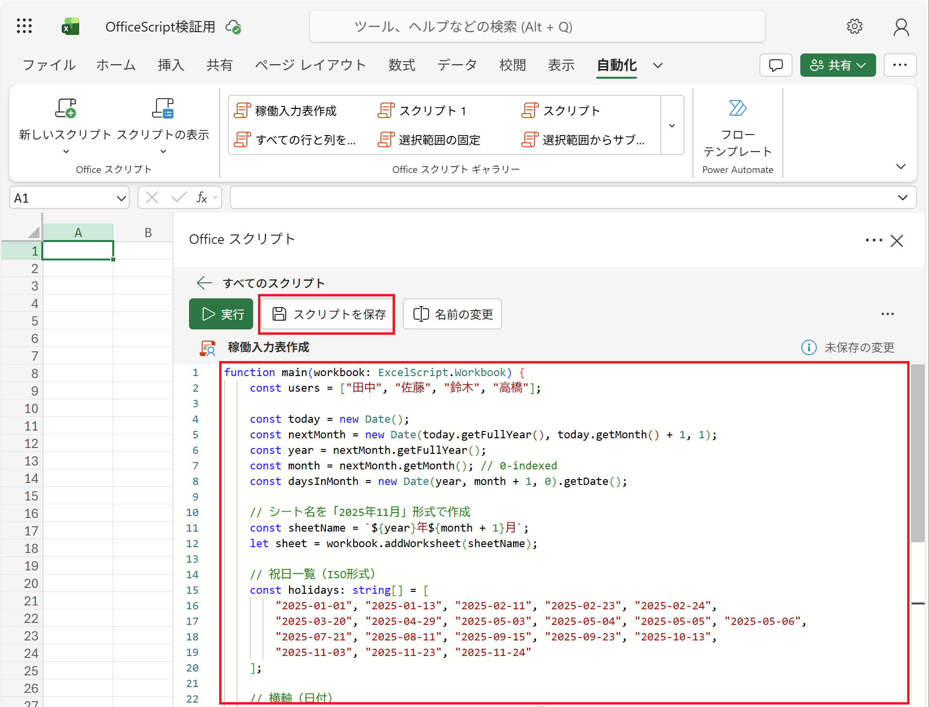The image size is (929, 707).
Task: Rename the script (名前の変更)
Action: coord(452,314)
